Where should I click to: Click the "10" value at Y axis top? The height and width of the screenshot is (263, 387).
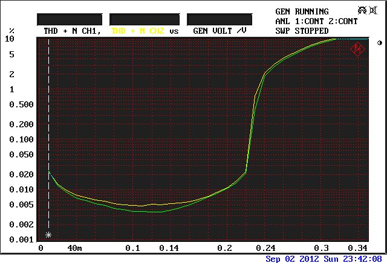point(10,39)
